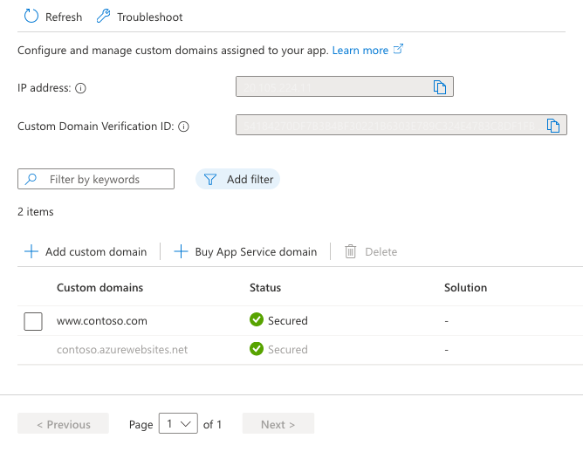Click the Refresh icon

pos(31,17)
